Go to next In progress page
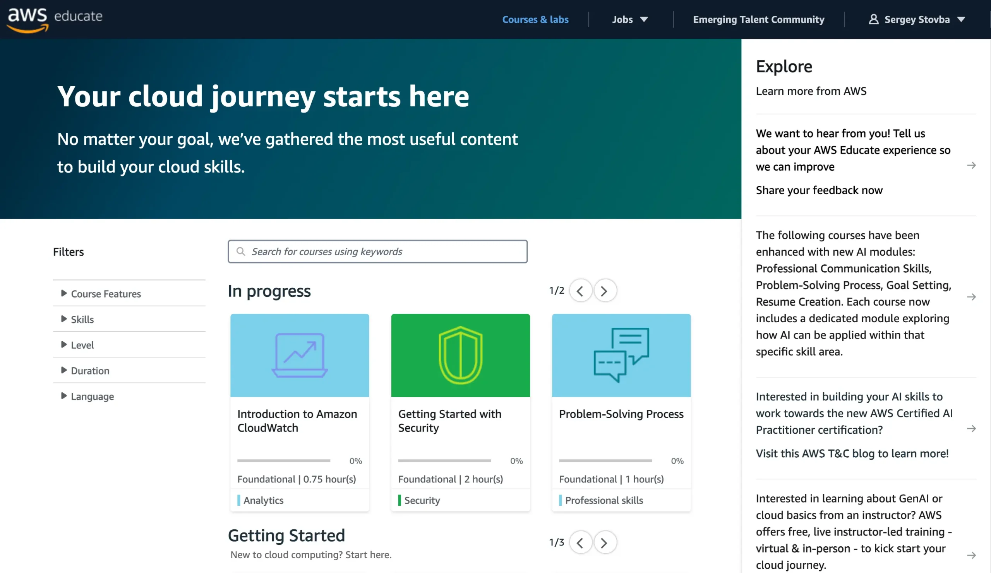The width and height of the screenshot is (991, 573). pos(605,291)
